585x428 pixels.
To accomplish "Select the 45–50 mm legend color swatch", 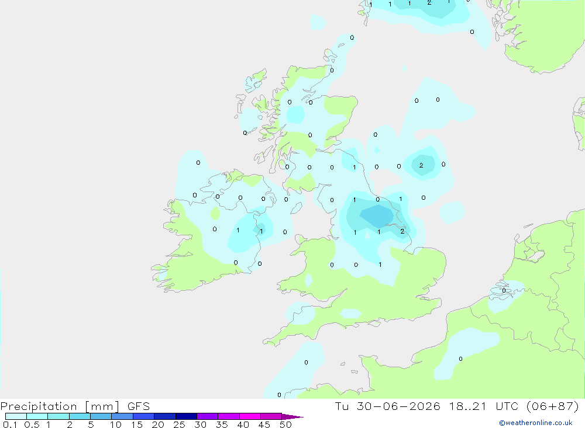I will [x=271, y=416].
